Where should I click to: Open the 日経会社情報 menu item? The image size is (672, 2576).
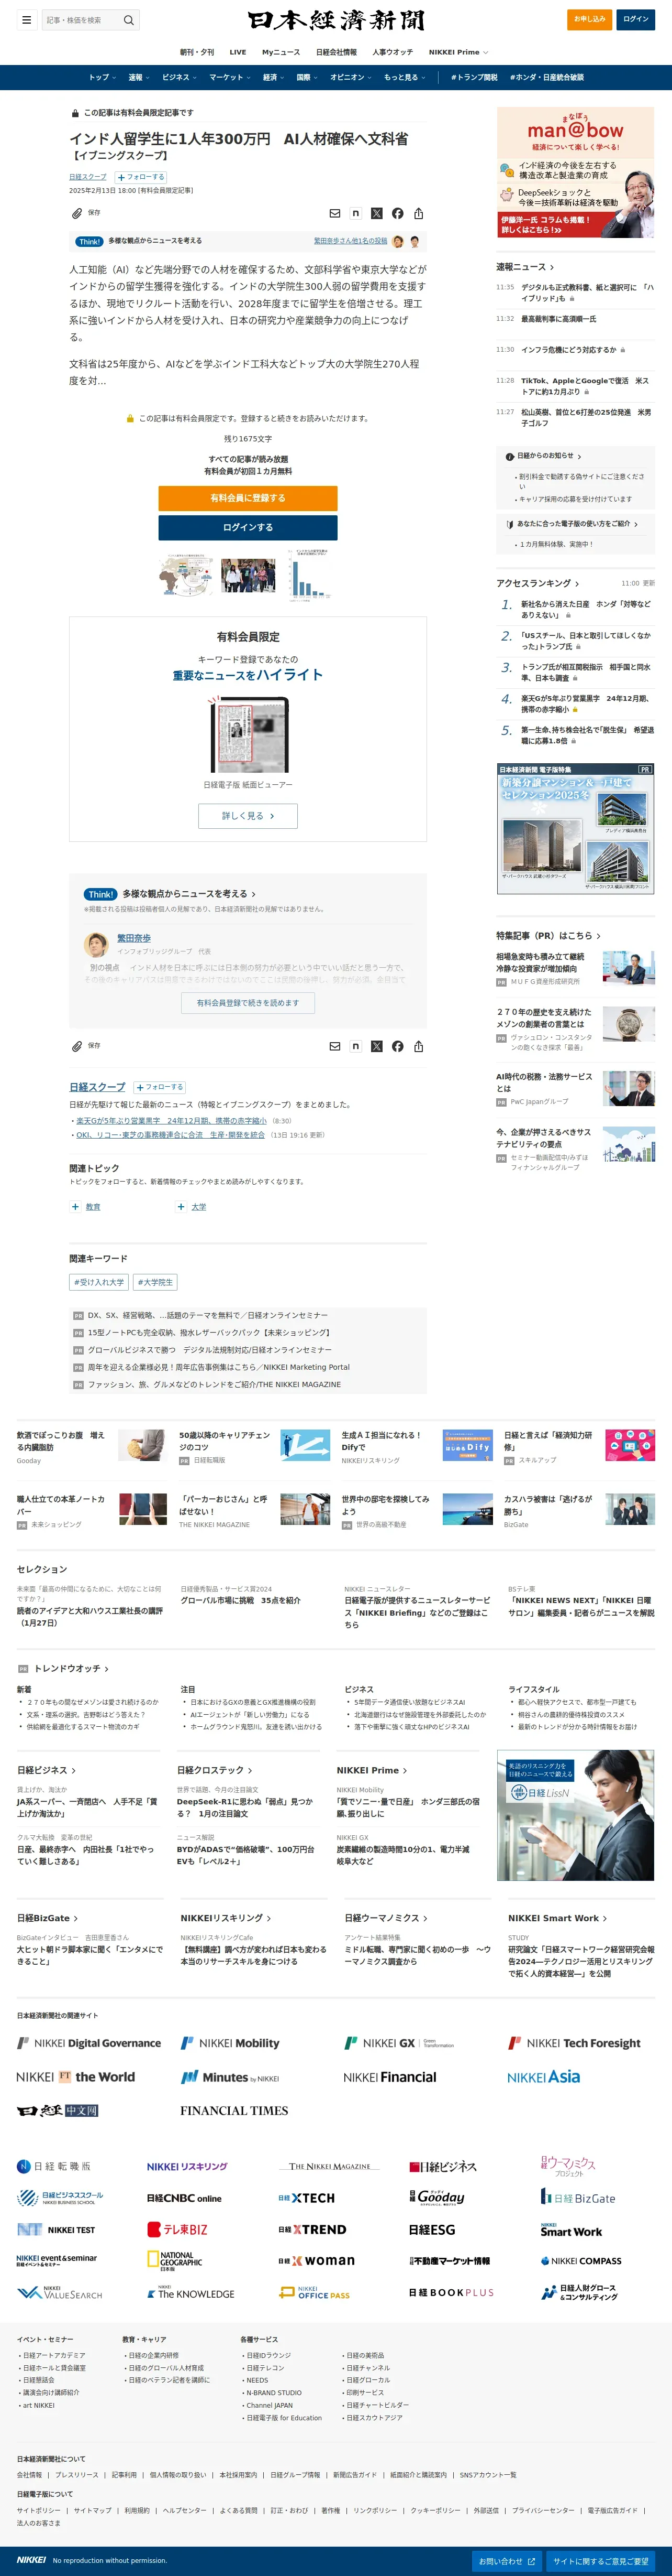click(337, 52)
